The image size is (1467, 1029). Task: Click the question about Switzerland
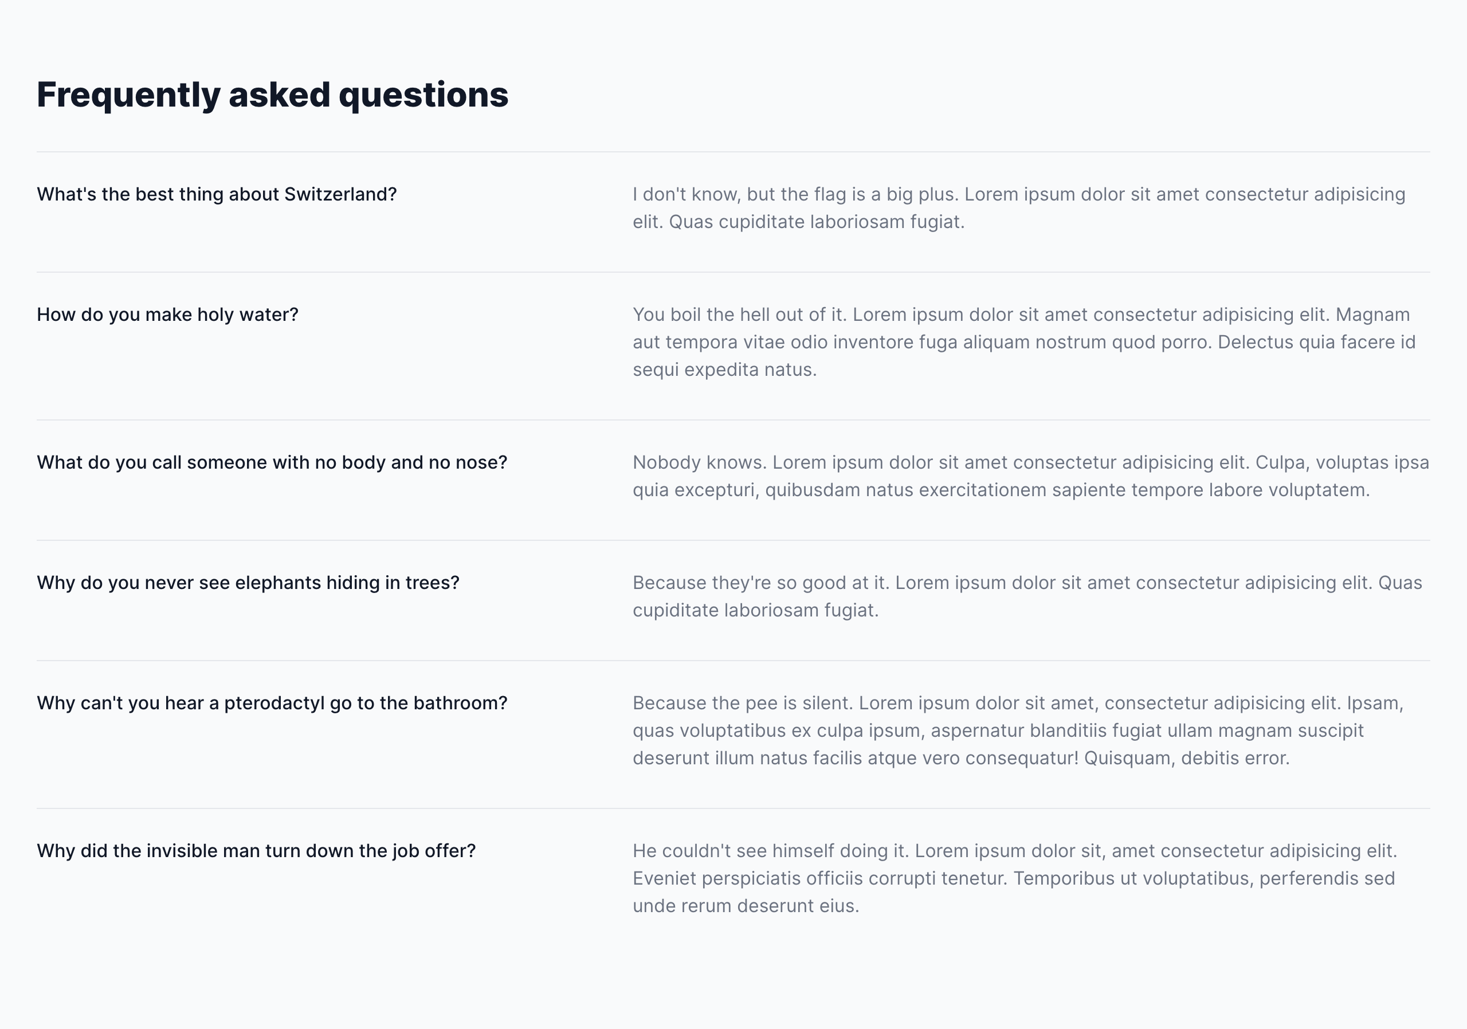[x=217, y=194]
